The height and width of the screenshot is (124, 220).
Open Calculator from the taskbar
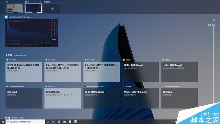click(x=70, y=122)
